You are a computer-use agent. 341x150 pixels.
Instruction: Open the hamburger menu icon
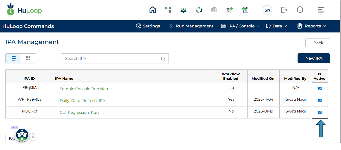coord(321,10)
